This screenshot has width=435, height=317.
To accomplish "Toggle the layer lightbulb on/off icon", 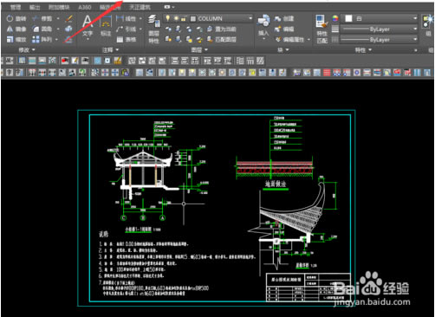I will 167,18.
